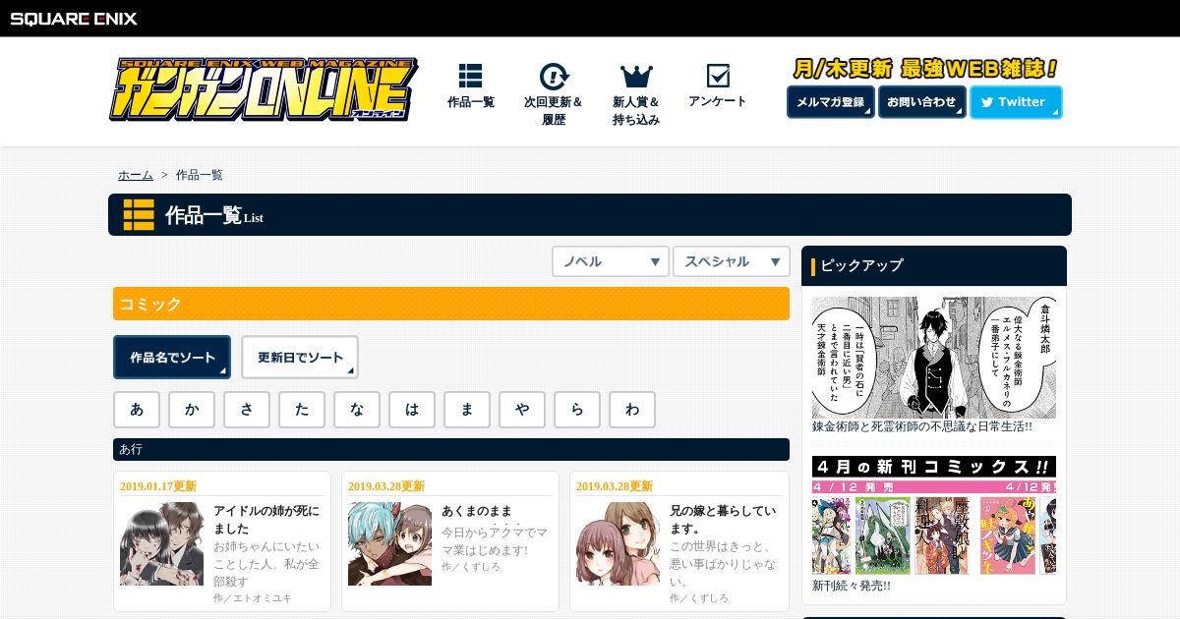Click the SQUARE ENIX logo
1180x619 pixels.
pos(74,19)
